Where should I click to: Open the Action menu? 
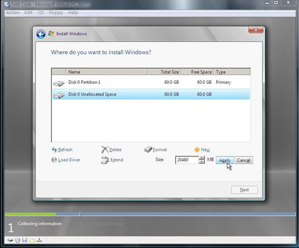(12, 12)
